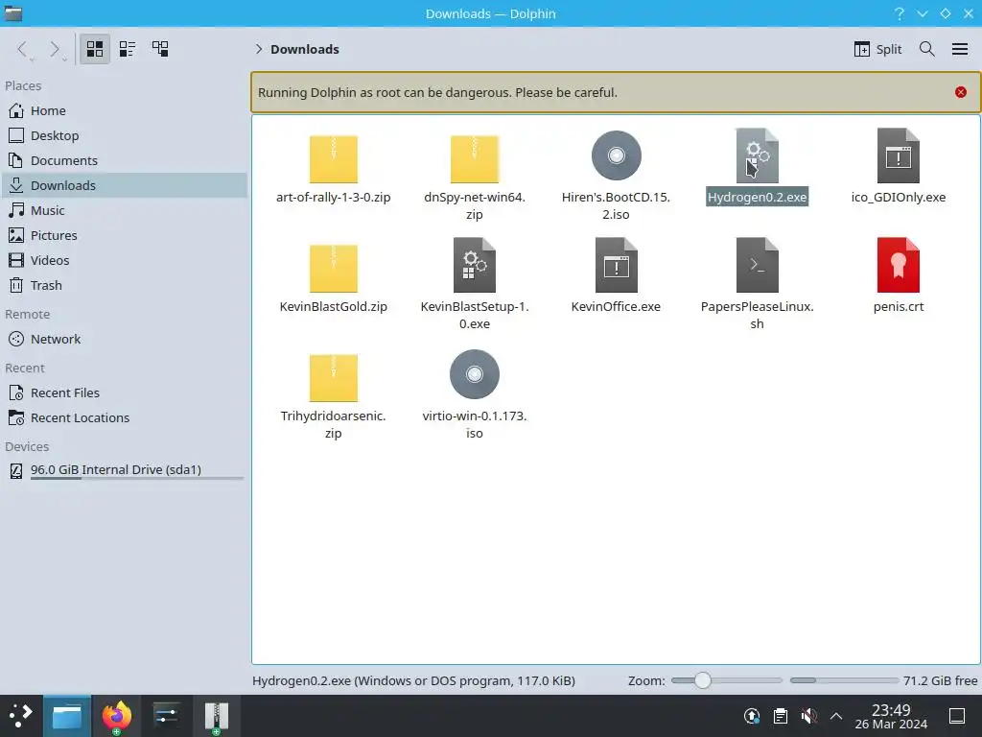Click the Downloads breadcrumb label
The image size is (982, 737).
point(305,49)
